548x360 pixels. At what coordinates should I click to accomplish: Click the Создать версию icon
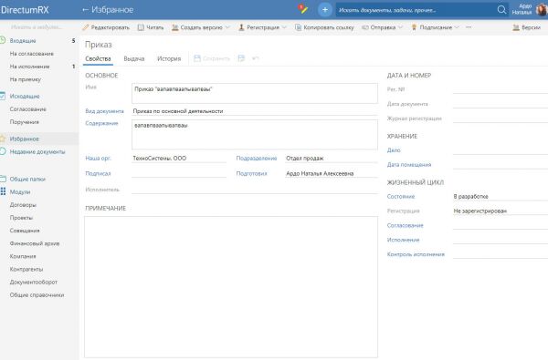pos(174,27)
